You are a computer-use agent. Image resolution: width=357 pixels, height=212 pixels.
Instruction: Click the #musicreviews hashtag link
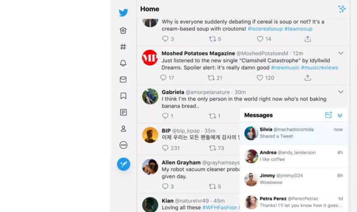[x=320, y=67]
